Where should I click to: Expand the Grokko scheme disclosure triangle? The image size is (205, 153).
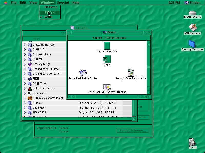click(25, 54)
